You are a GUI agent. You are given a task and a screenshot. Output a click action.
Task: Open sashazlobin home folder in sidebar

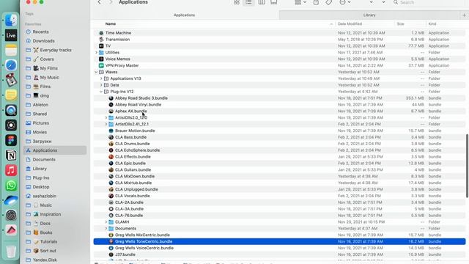45,196
